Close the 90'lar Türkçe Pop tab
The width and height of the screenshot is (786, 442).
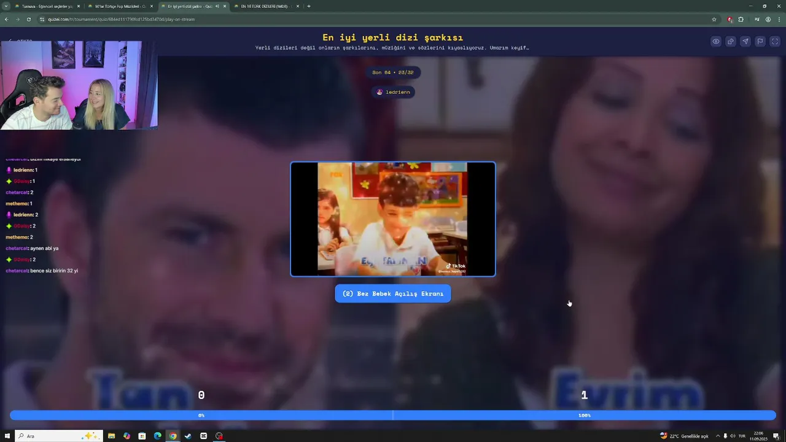point(152,6)
